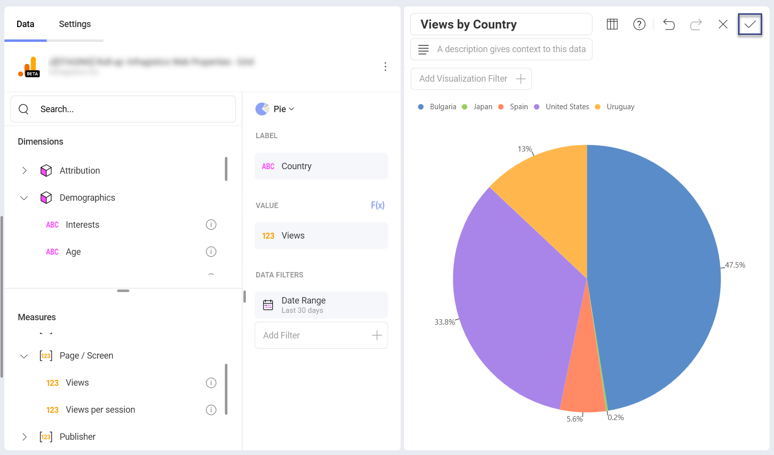The image size is (774, 455).
Task: Expand the Publisher measure group
Action: (24, 437)
